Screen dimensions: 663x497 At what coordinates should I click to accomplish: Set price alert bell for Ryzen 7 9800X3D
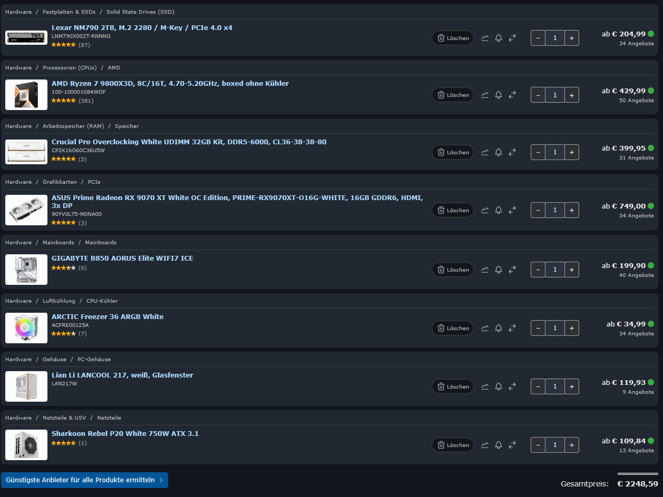[x=499, y=95]
